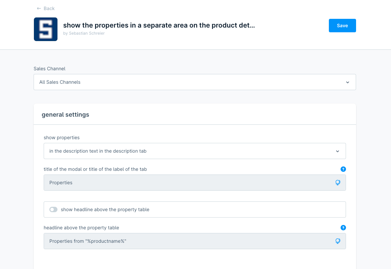Click the plugin logo with letter S

coord(46,29)
